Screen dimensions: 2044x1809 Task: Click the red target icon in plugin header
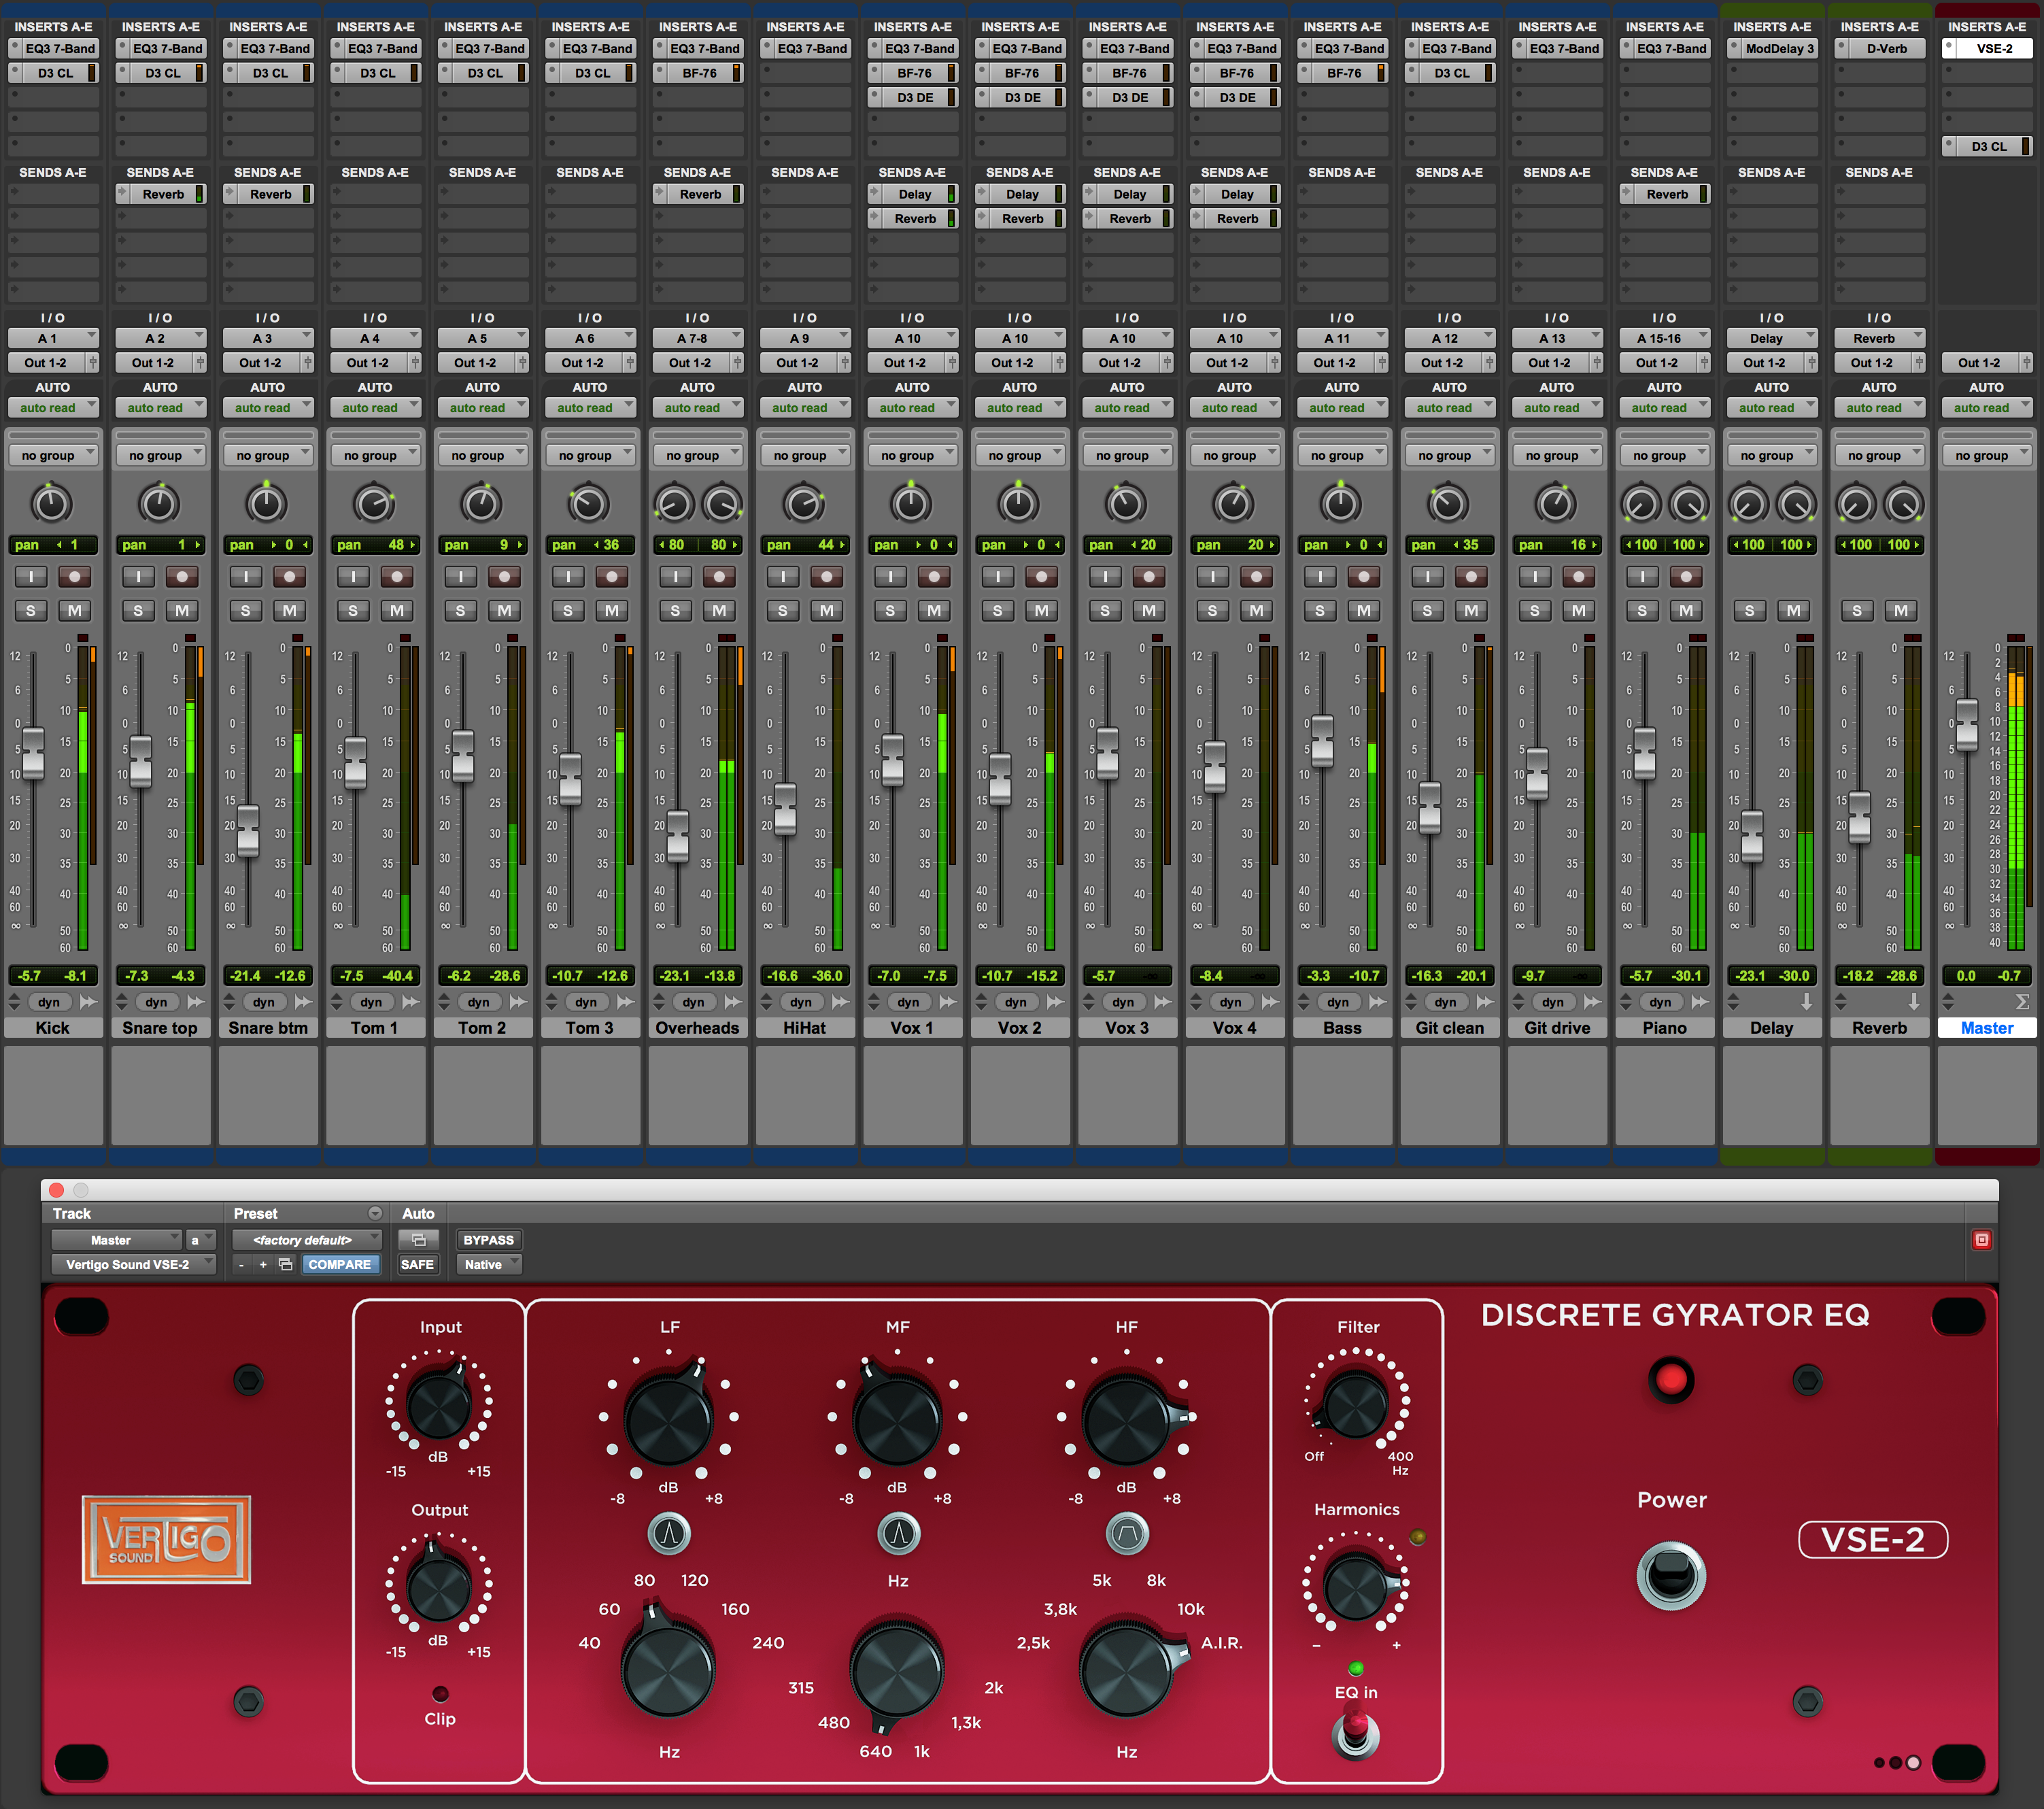click(x=1981, y=1240)
